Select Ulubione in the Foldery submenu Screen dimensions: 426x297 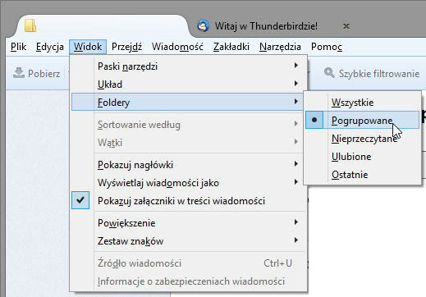point(362,157)
